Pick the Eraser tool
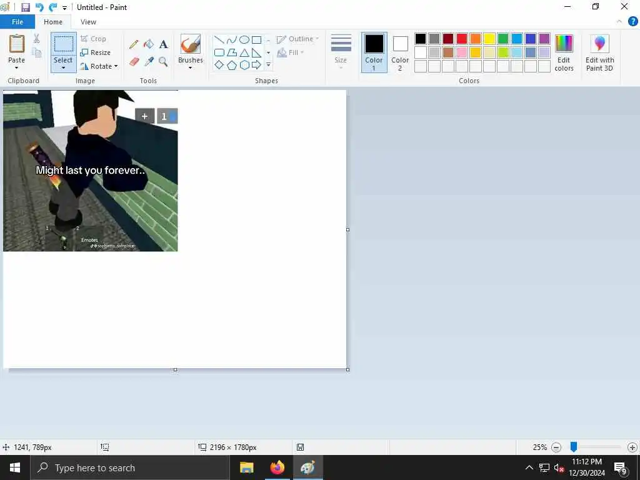 click(134, 62)
